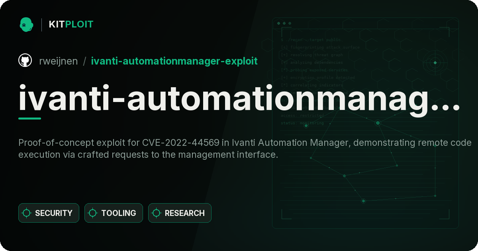Click the 'correlating indicators' terminal line

click(311, 85)
